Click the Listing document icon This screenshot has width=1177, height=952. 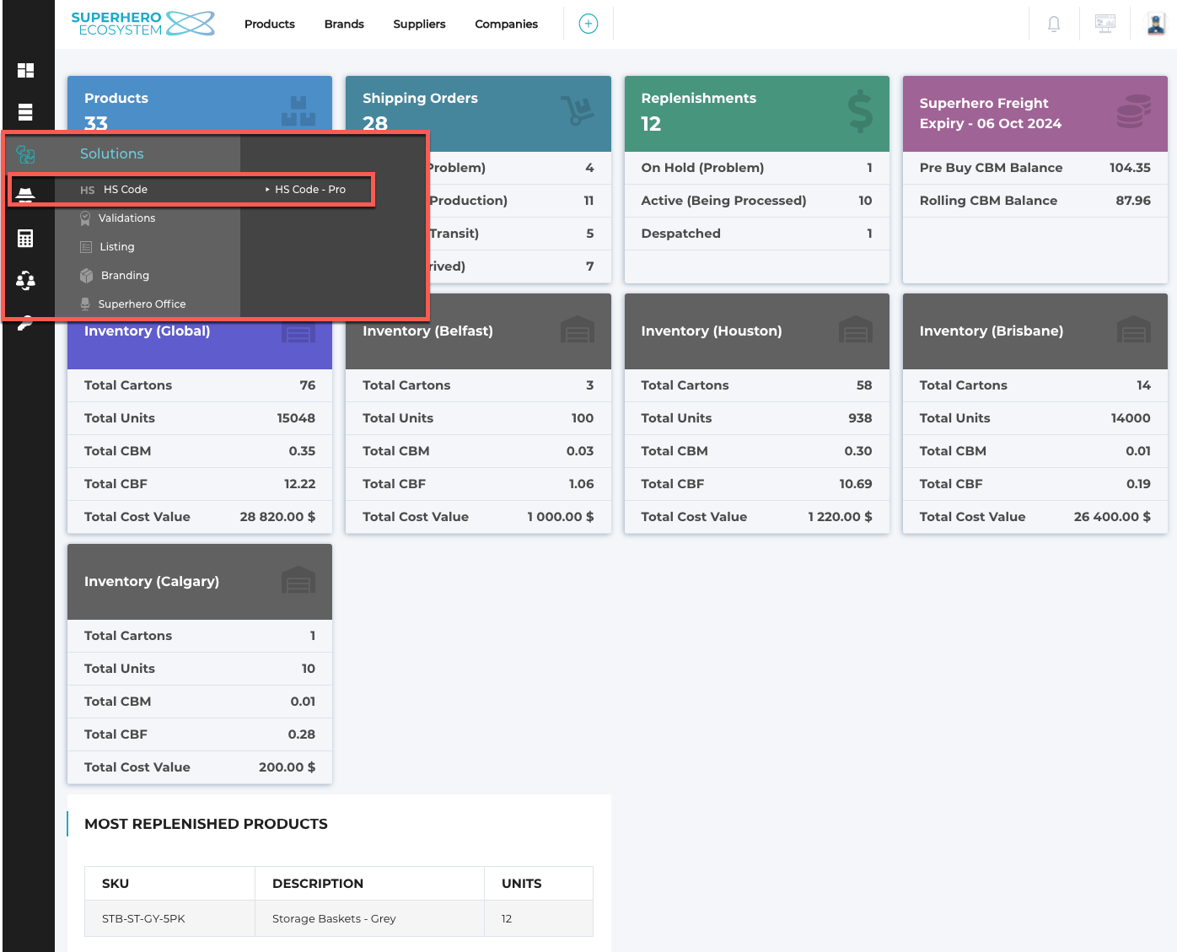pos(86,247)
